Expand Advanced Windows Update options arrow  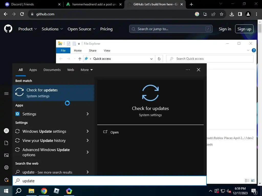click(x=88, y=152)
